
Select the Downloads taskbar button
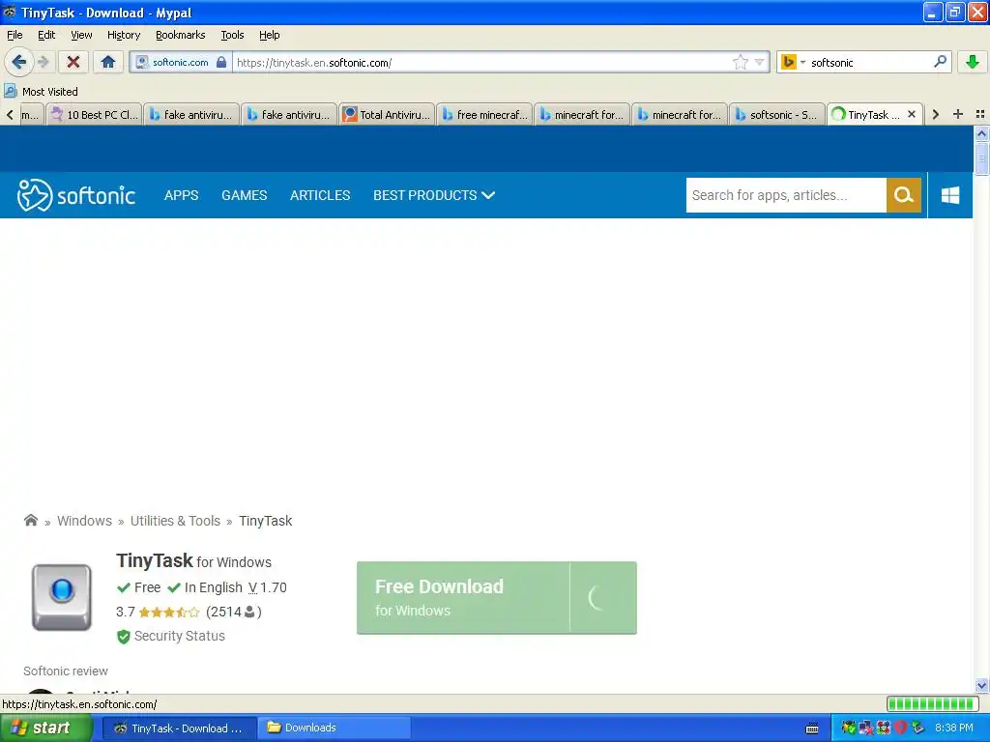click(334, 728)
